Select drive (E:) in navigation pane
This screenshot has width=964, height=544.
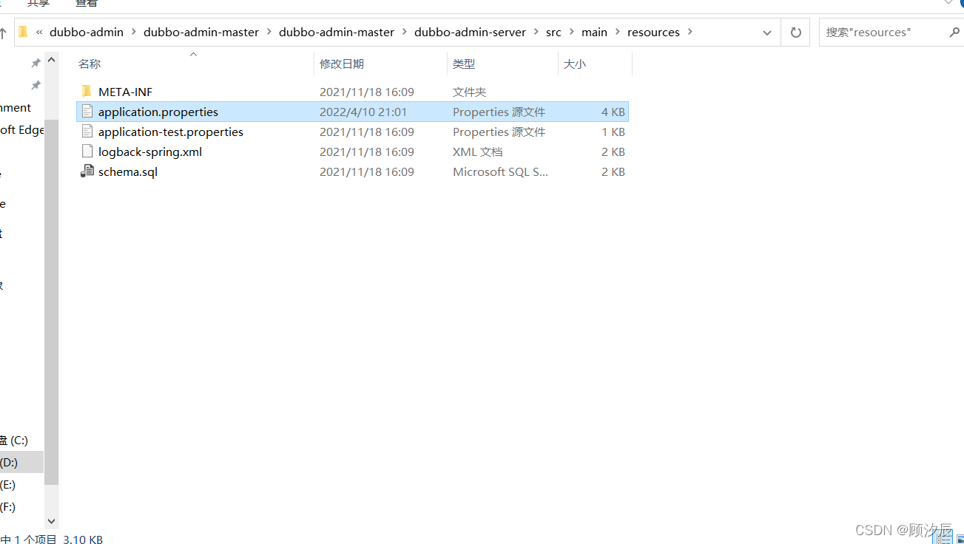pyautogui.click(x=8, y=485)
